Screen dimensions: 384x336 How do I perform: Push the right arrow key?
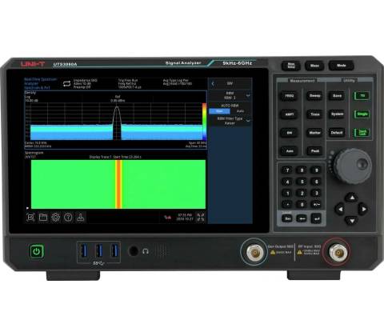pyautogui.click(x=363, y=209)
